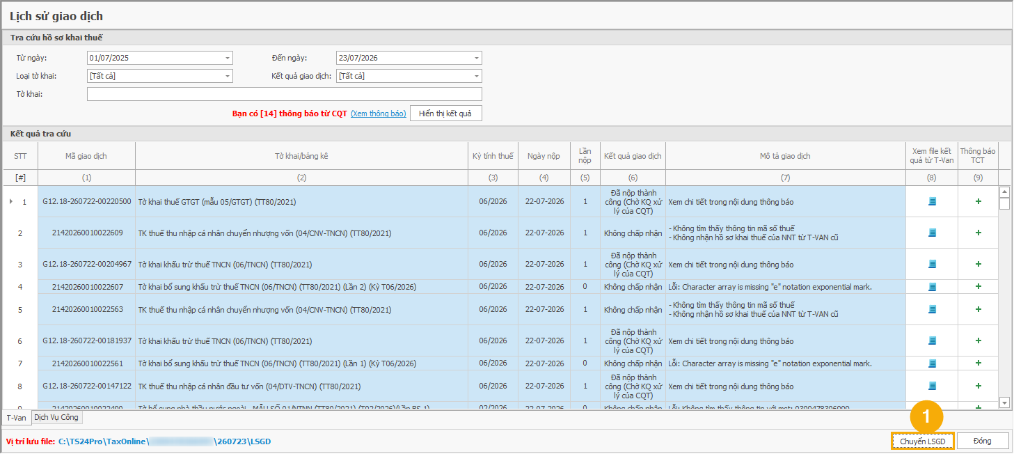The image size is (1014, 454).
Task: Click TCT notice plus icon for G12.18-260722-00147122
Action: (x=979, y=386)
